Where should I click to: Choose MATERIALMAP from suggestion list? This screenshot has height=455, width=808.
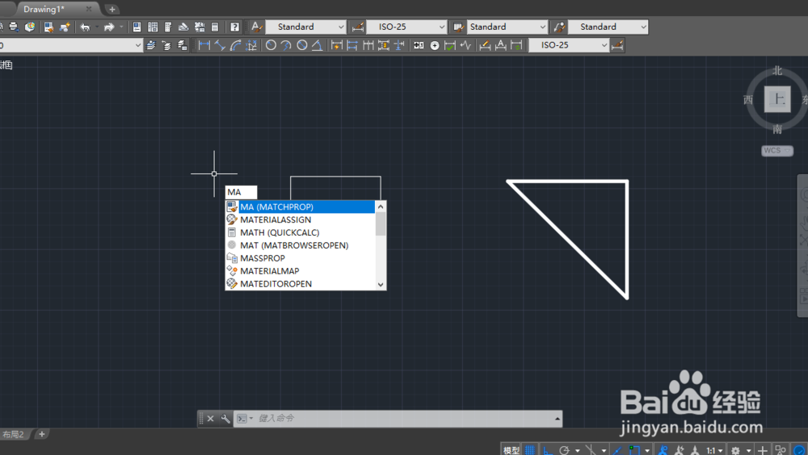[301, 271]
